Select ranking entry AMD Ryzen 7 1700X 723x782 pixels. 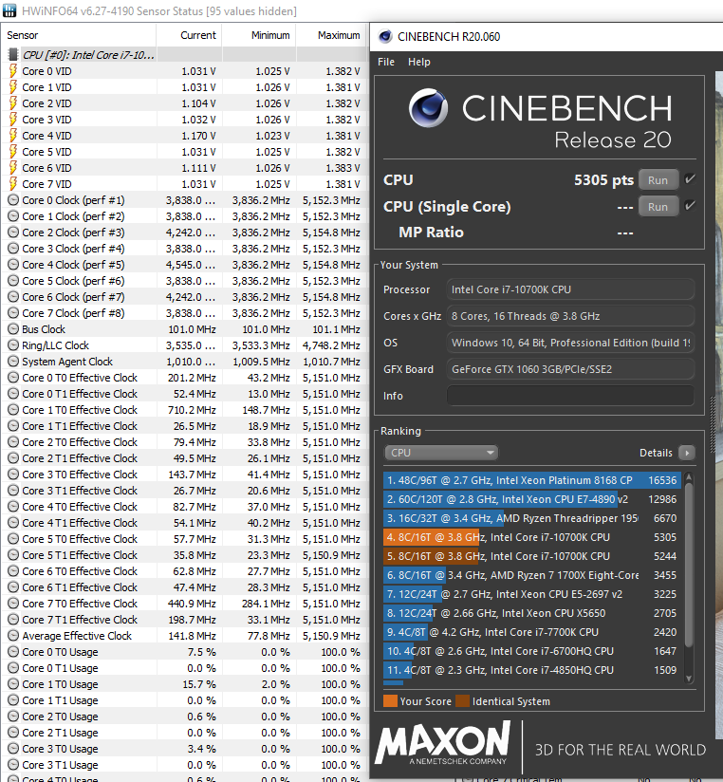click(x=532, y=575)
